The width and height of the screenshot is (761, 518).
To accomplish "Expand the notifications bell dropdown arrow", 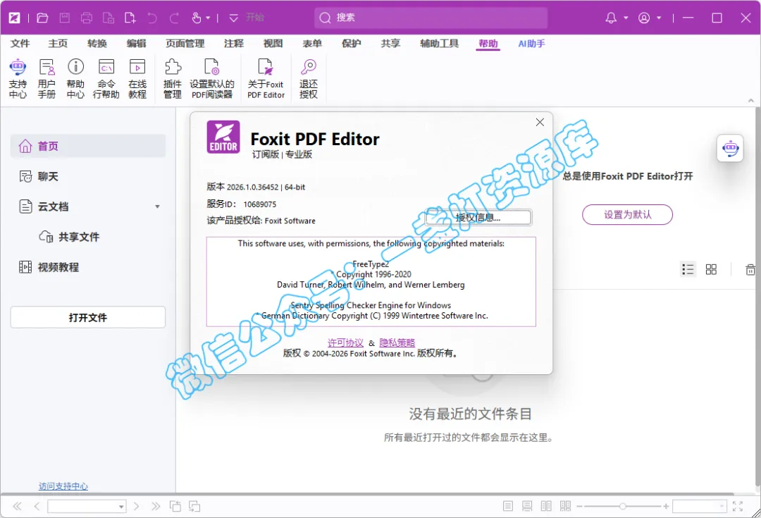I will point(626,18).
